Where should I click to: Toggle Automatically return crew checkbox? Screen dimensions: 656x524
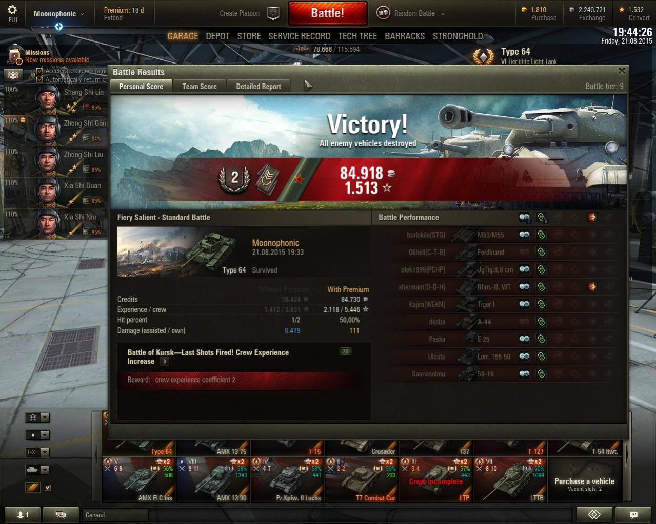pos(39,79)
